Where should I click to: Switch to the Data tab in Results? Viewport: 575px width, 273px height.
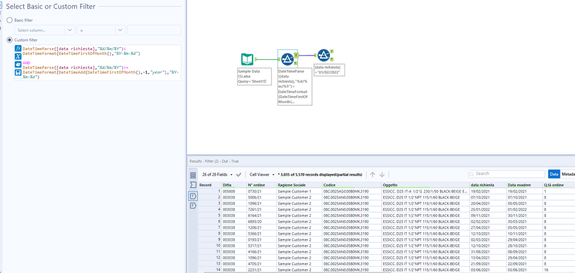point(554,174)
